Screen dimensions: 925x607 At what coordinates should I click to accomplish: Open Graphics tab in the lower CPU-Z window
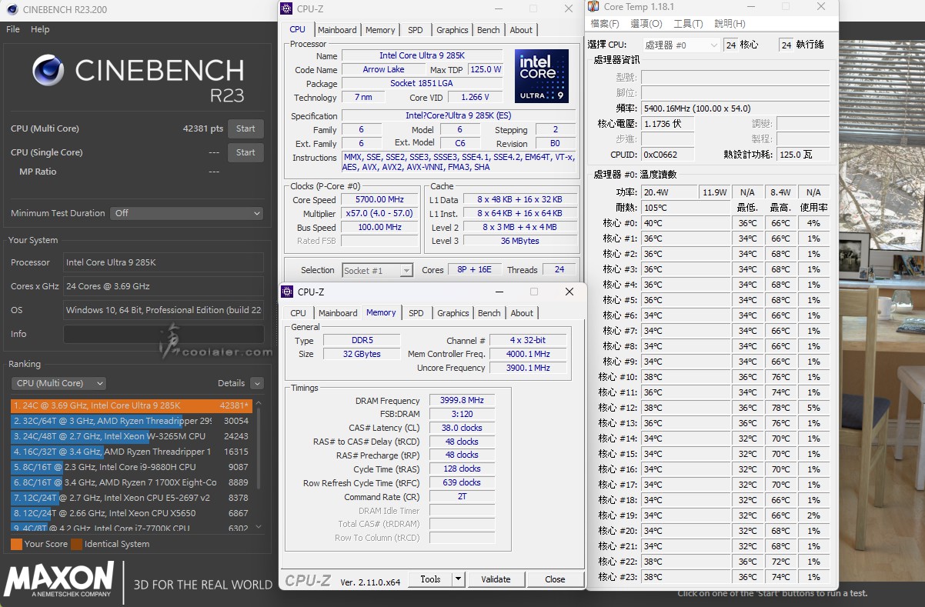[452, 313]
